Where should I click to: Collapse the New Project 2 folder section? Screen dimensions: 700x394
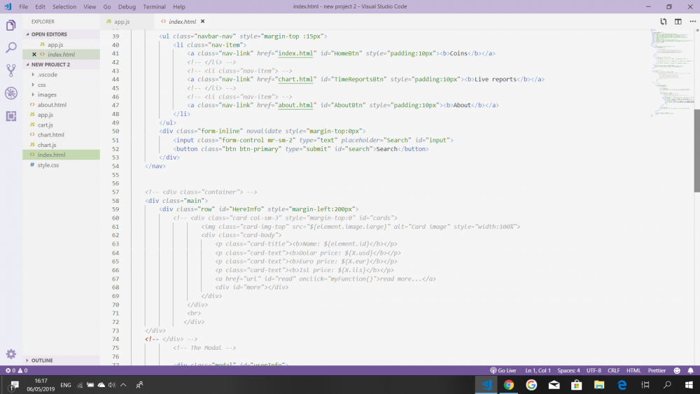tap(50, 64)
